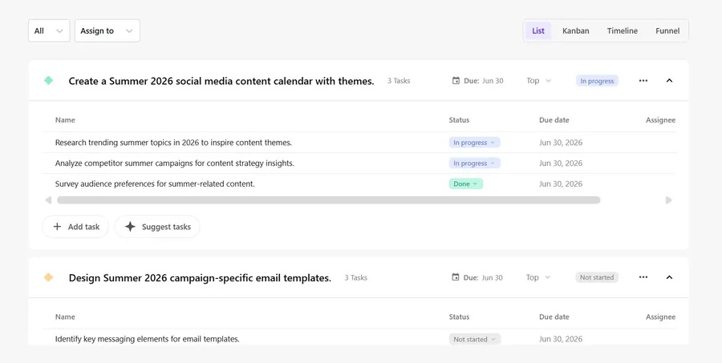722x363 pixels.
Task: Click due date of Research trending summer topics task
Action: point(561,143)
